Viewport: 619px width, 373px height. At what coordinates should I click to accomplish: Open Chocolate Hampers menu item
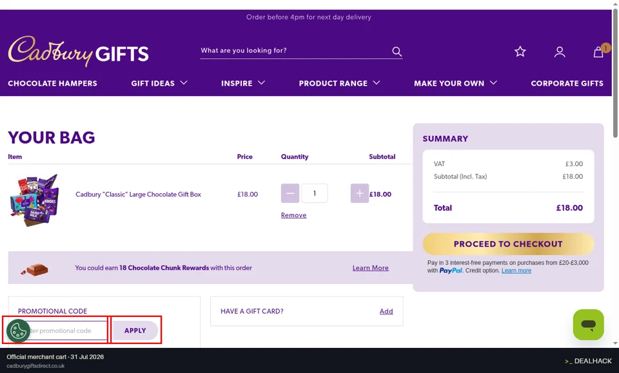52,83
